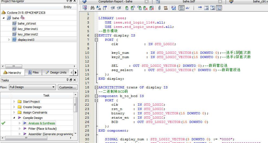Collapse the Compile Design task group
The height and width of the screenshot is (143, 268).
[x=14, y=118]
